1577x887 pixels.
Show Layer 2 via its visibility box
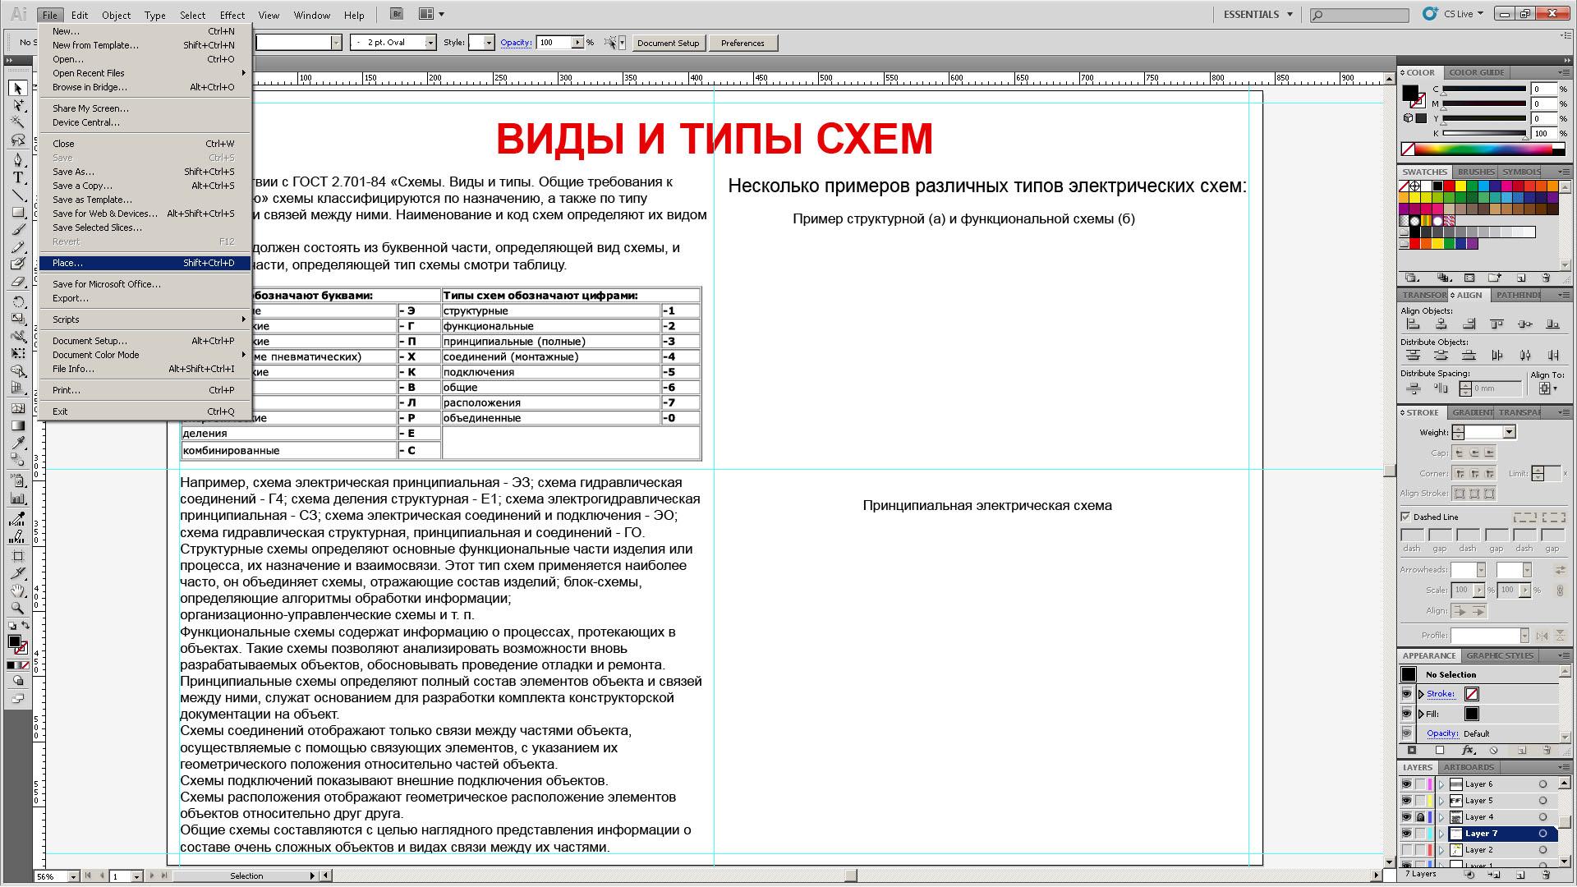pyautogui.click(x=1407, y=850)
